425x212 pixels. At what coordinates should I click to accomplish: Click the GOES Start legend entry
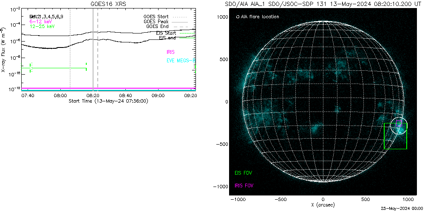[166, 17]
